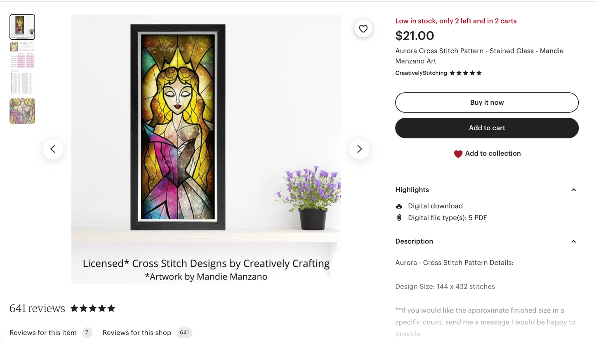Screen dimensions: 596x342
Task: Select the third thumbnail showing color list
Action: [x=22, y=83]
